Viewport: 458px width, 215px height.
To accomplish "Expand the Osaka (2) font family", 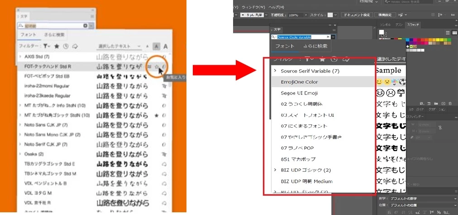I will [20, 154].
